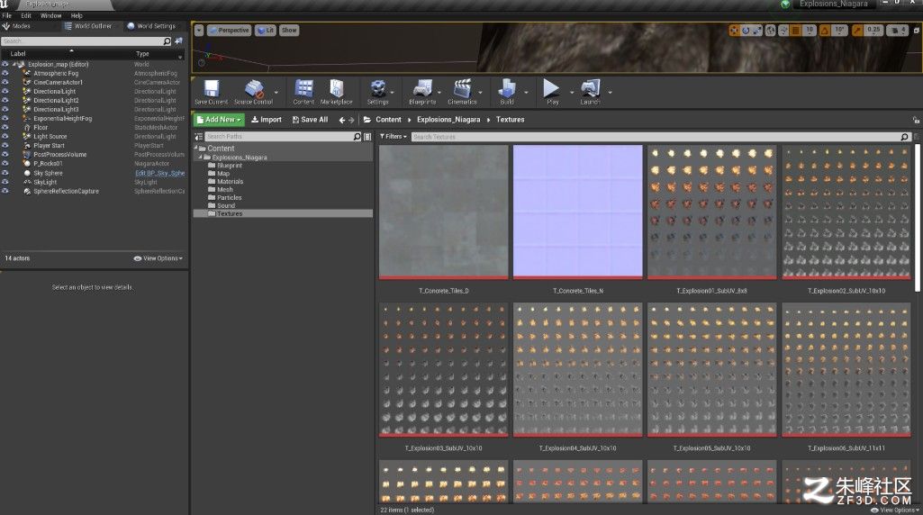Open grid snap value 10 dropdown
The height and width of the screenshot is (515, 923).
(810, 30)
